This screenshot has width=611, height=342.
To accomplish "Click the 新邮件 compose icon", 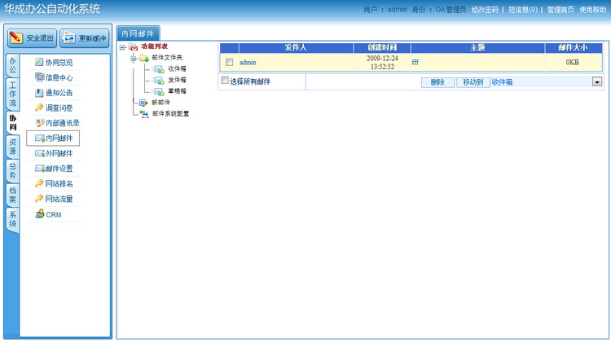I will (x=143, y=103).
